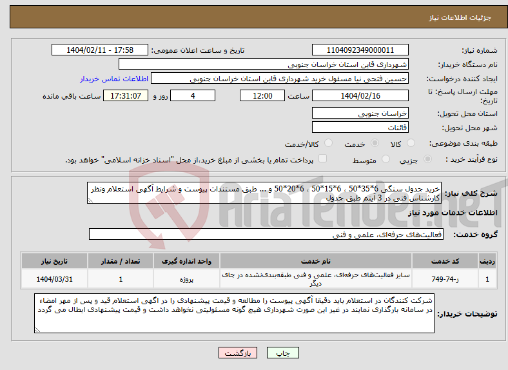The image size is (508, 370).
Task: Click the تعداد / مقدار column header
Action: 121,261
